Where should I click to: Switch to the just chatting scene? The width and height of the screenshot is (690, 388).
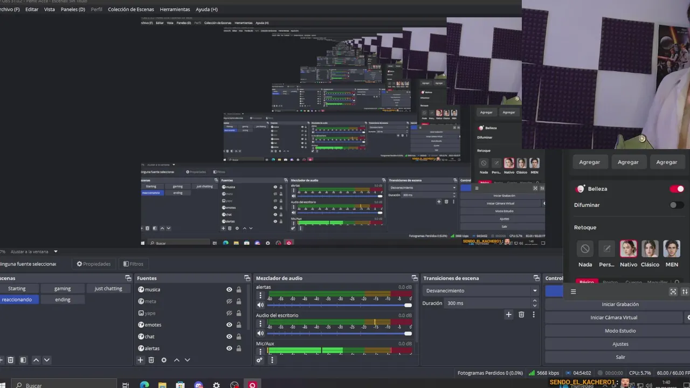pyautogui.click(x=108, y=288)
